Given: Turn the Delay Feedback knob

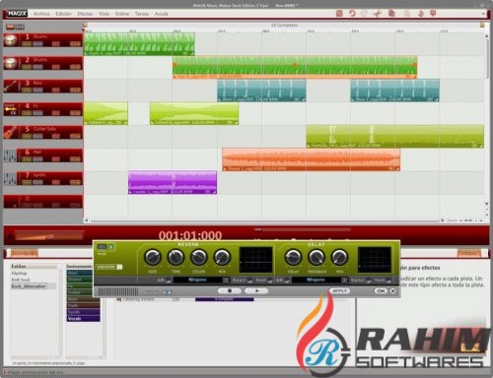Looking at the screenshot, I should (x=317, y=257).
